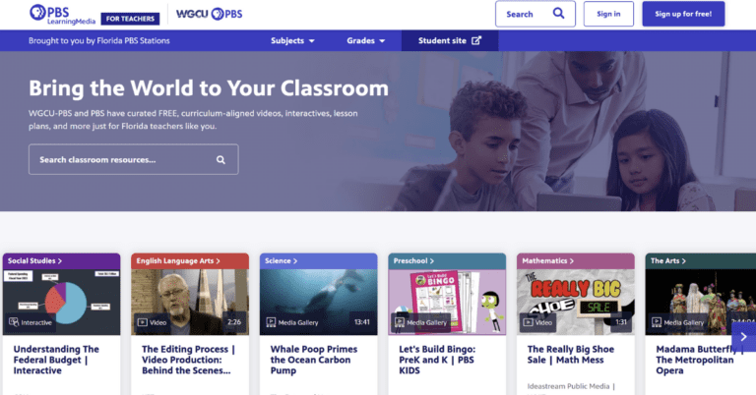Click the Video badge on Editing Process card
The width and height of the screenshot is (756, 395).
pos(155,321)
